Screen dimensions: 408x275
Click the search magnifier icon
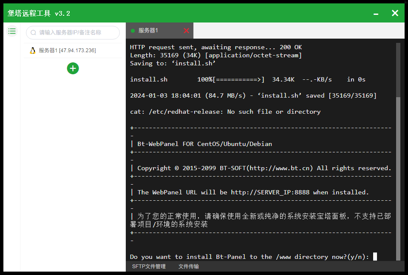tap(33, 33)
